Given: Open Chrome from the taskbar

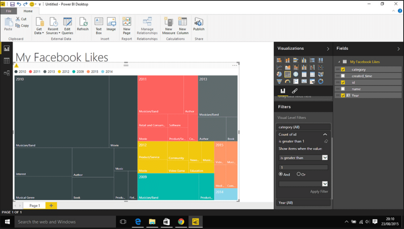Looking at the screenshot, I should 181,222.
